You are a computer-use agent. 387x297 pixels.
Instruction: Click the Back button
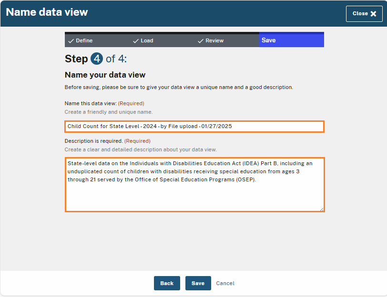pyautogui.click(x=167, y=283)
